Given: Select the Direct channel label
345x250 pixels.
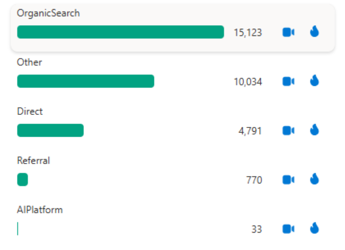Looking at the screenshot, I should pos(30,112).
